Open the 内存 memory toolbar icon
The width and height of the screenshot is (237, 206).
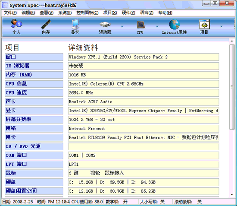[46, 26]
